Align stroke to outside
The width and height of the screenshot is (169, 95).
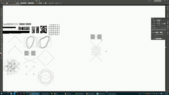coord(159,25)
